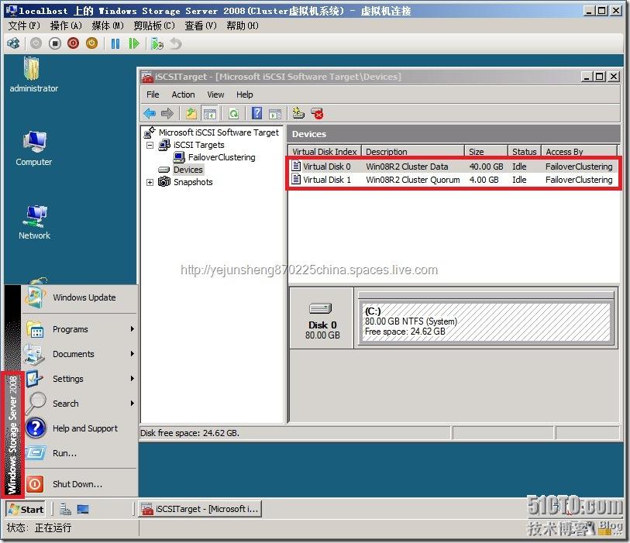Open Settings submenu in Start menu
Image resolution: width=630 pixels, height=543 pixels.
point(79,379)
